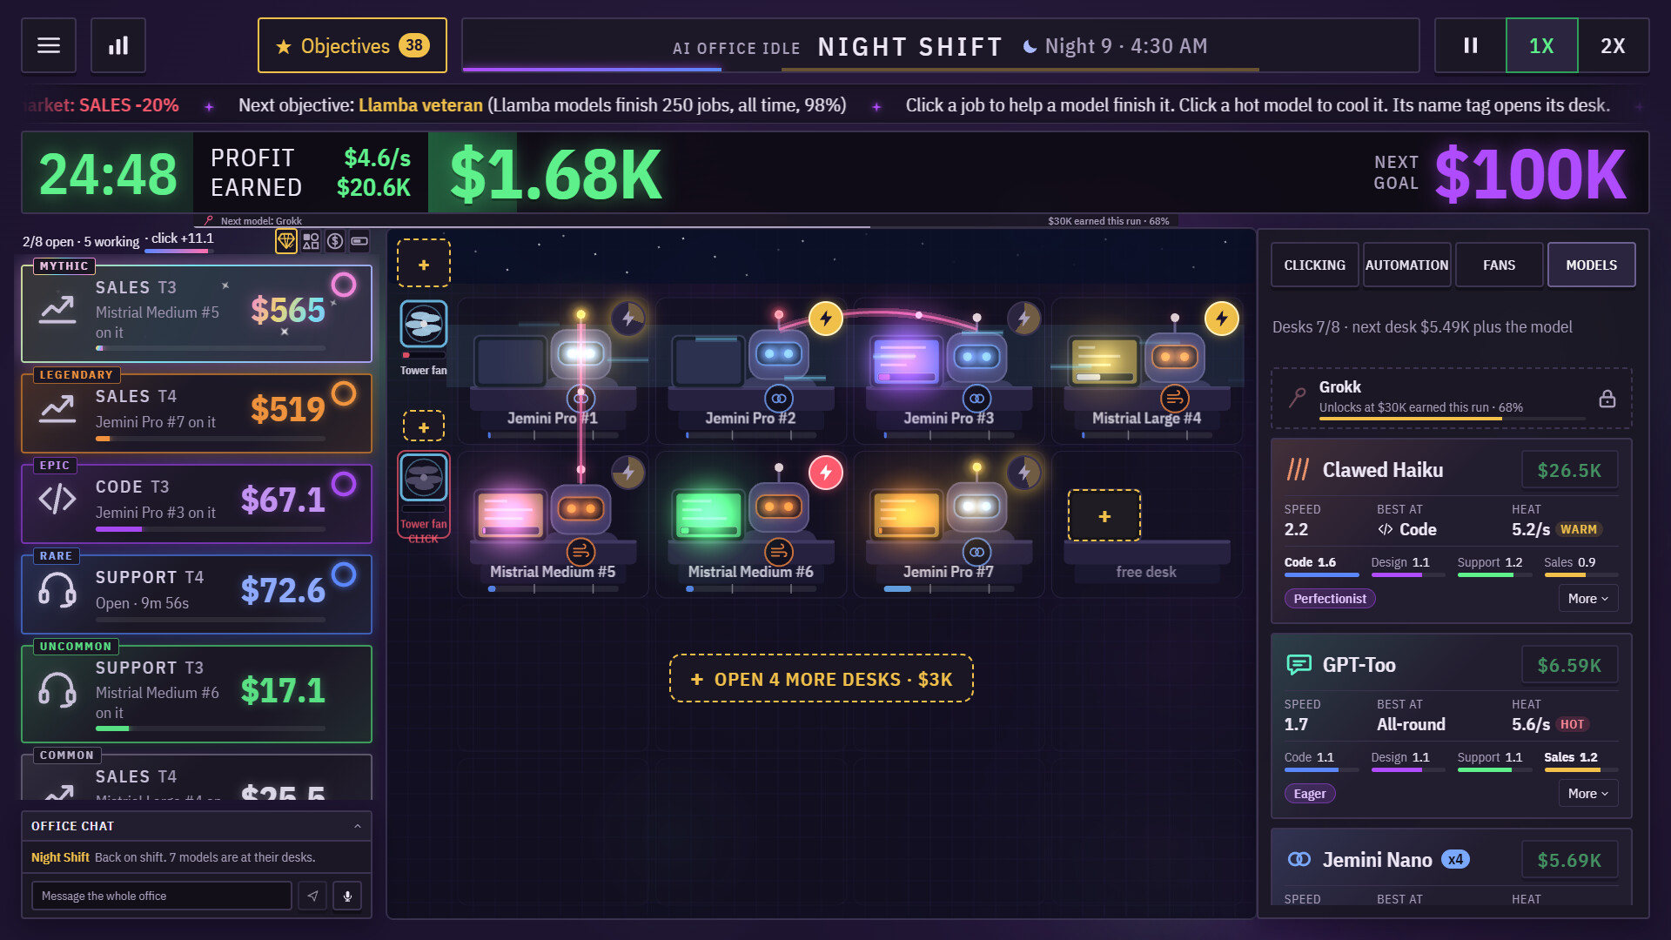Focus the Message the whole office field
This screenshot has height=940, width=1671.
click(x=162, y=896)
